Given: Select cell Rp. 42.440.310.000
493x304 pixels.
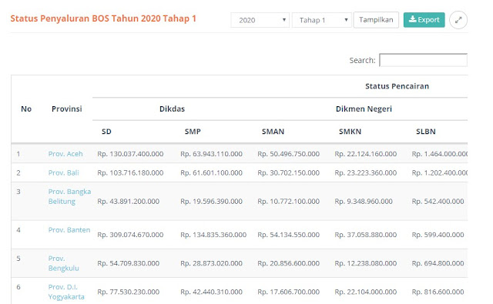Looking at the screenshot, I should click(x=211, y=292).
